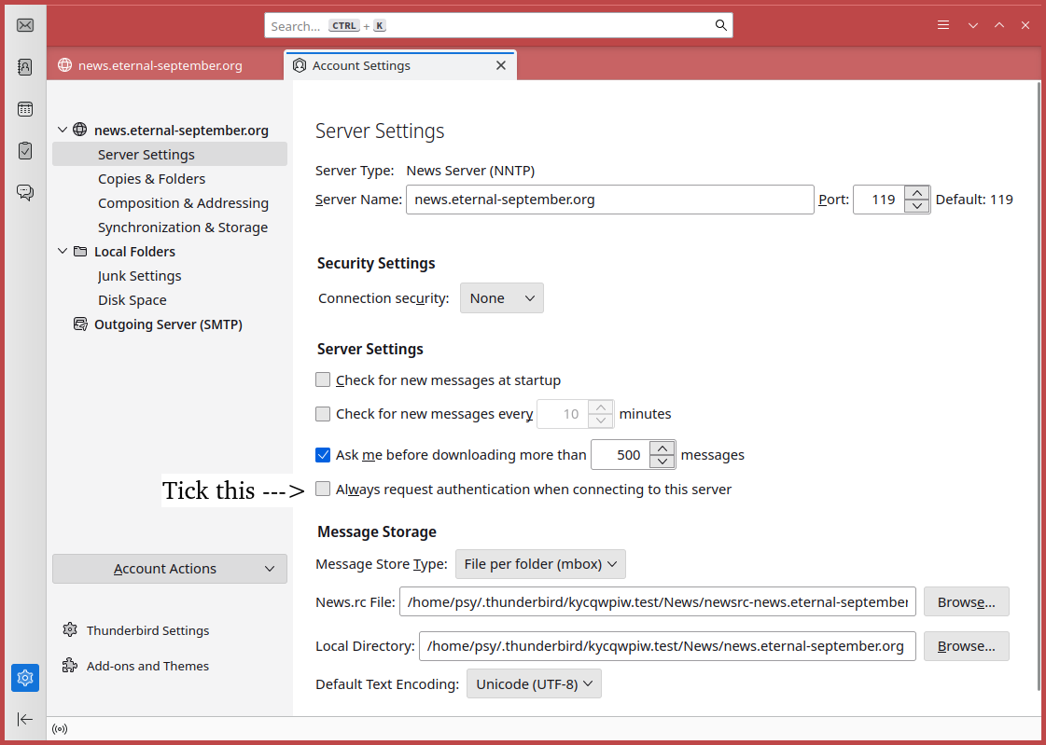This screenshot has width=1046, height=745.
Task: Expand the Account Actions dropdown
Action: (169, 569)
